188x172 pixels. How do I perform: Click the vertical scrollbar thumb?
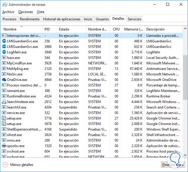[185, 77]
